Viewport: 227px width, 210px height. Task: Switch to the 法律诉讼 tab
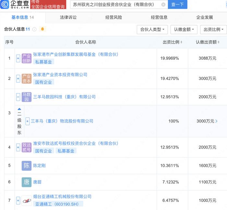(x=68, y=17)
